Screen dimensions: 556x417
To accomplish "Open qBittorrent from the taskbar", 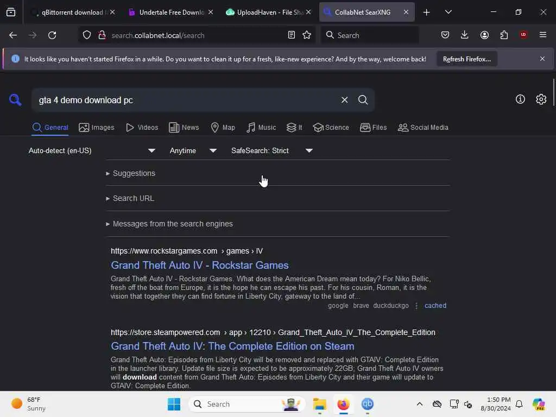I will [x=368, y=404].
